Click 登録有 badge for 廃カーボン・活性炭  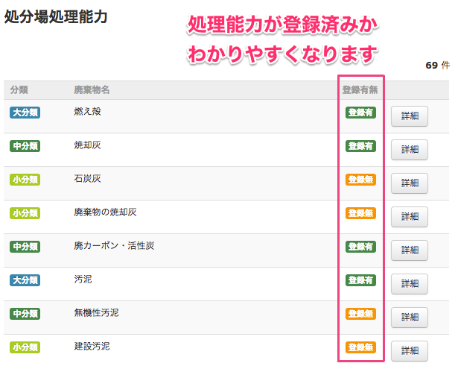(360, 247)
